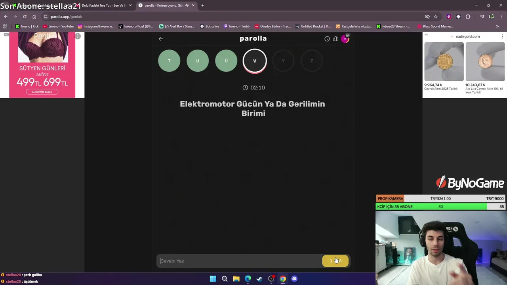
Task: Show the hidden bookmarks overflow chevron
Action: coord(497,27)
